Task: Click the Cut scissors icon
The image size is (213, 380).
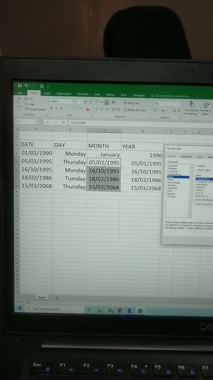Action: coord(26,99)
